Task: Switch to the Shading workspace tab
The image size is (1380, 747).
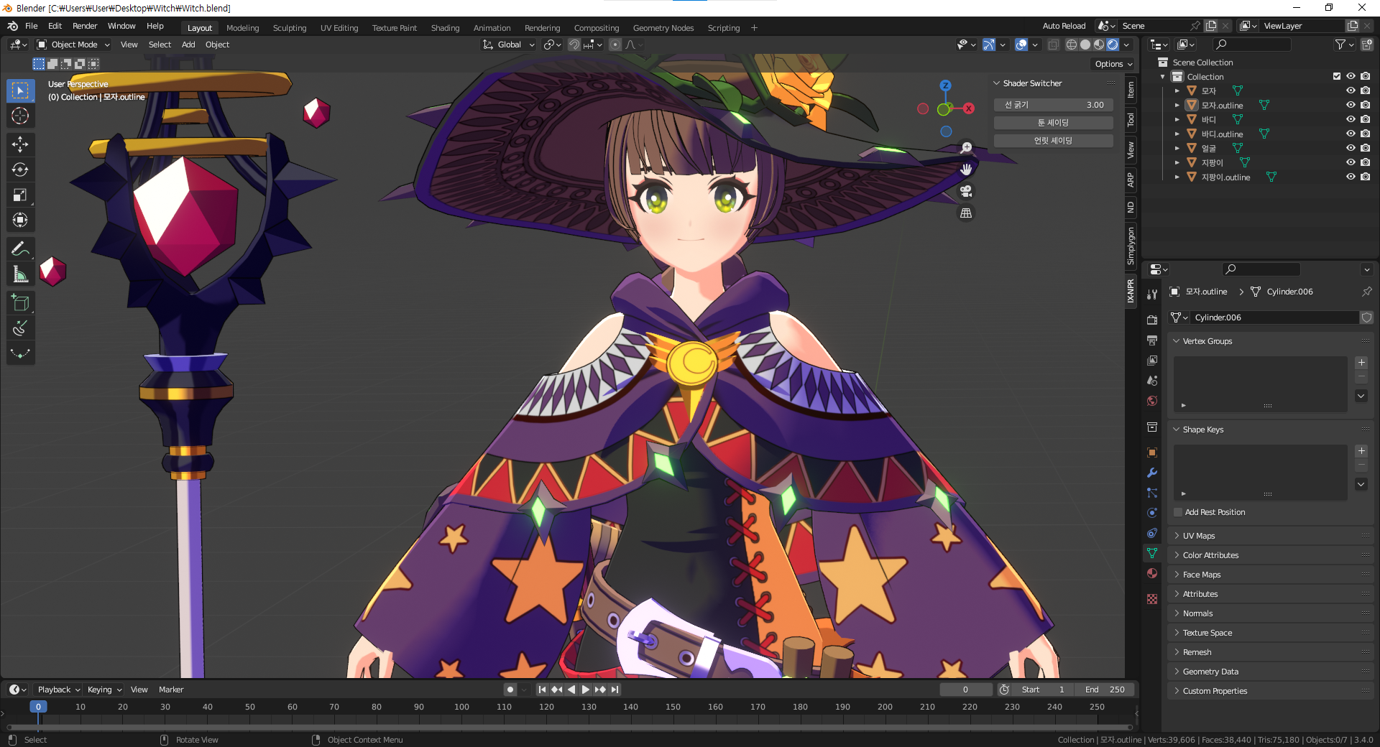Action: (445, 28)
